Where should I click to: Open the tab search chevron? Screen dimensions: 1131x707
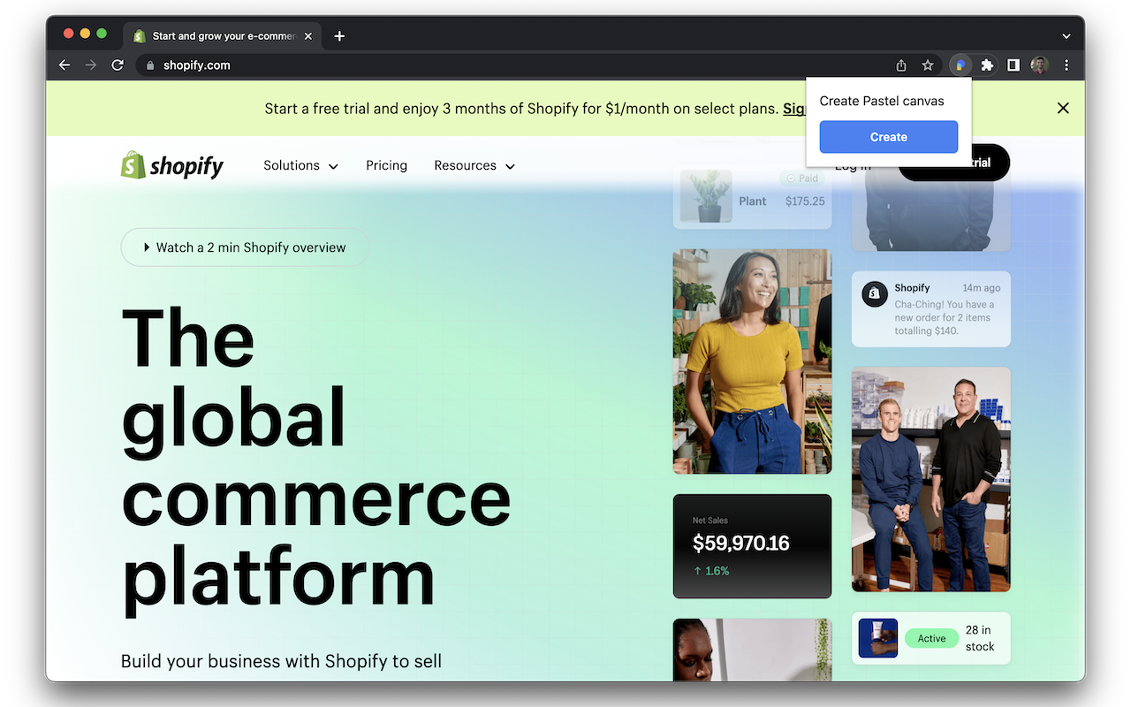coord(1066,36)
